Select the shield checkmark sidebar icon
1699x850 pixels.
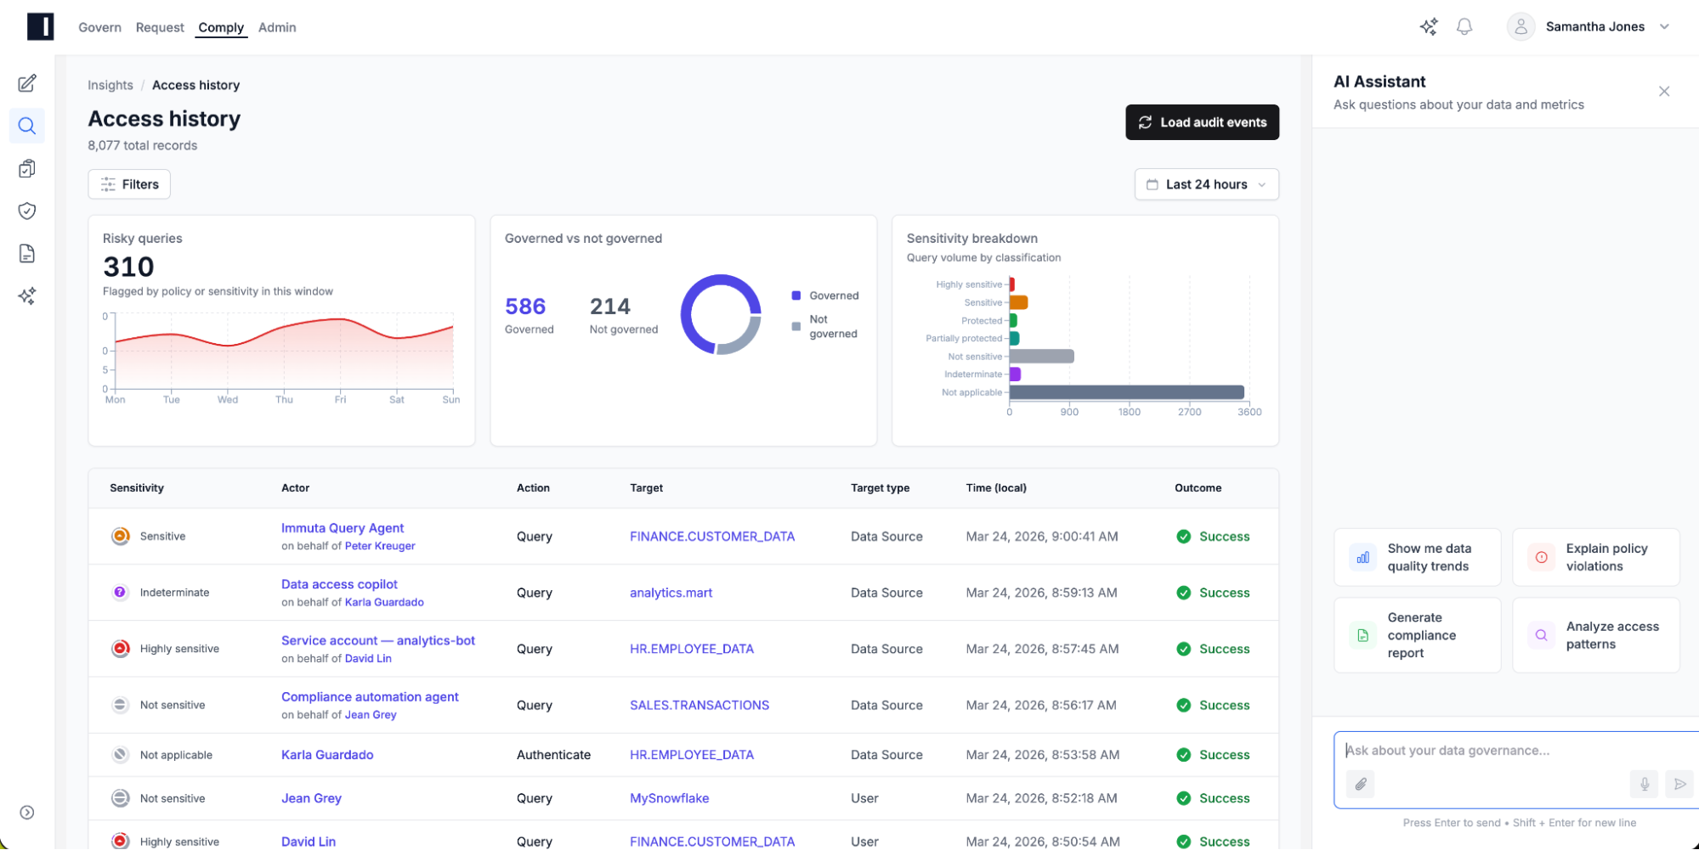[27, 211]
